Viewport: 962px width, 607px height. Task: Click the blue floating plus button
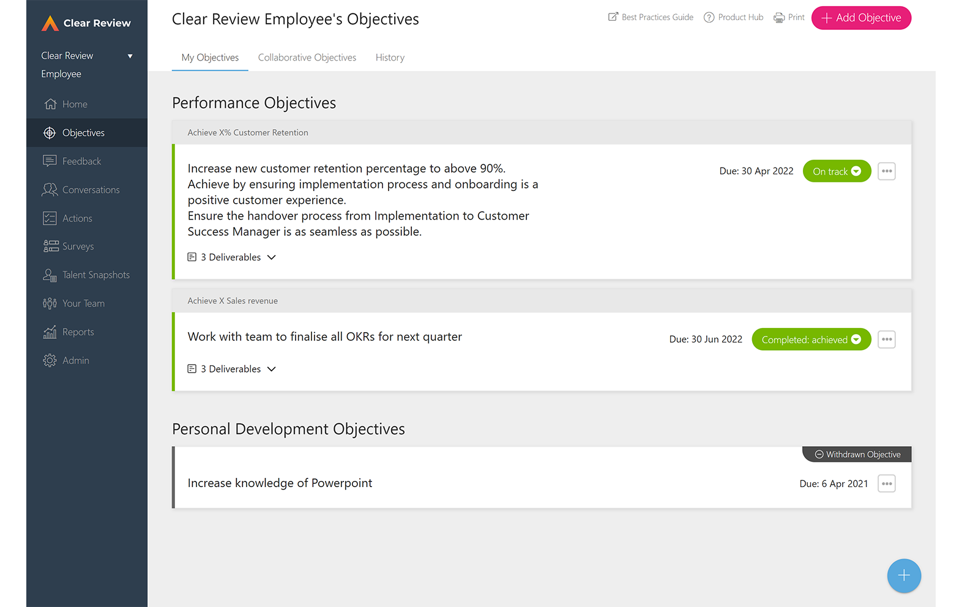pyautogui.click(x=904, y=576)
